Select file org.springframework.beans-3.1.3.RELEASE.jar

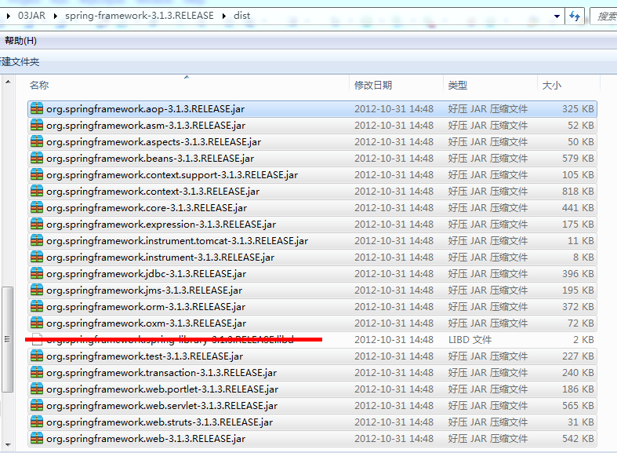pyautogui.click(x=313, y=159)
